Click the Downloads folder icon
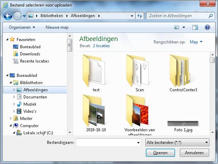The height and width of the screenshot is (164, 218). (x=15, y=54)
